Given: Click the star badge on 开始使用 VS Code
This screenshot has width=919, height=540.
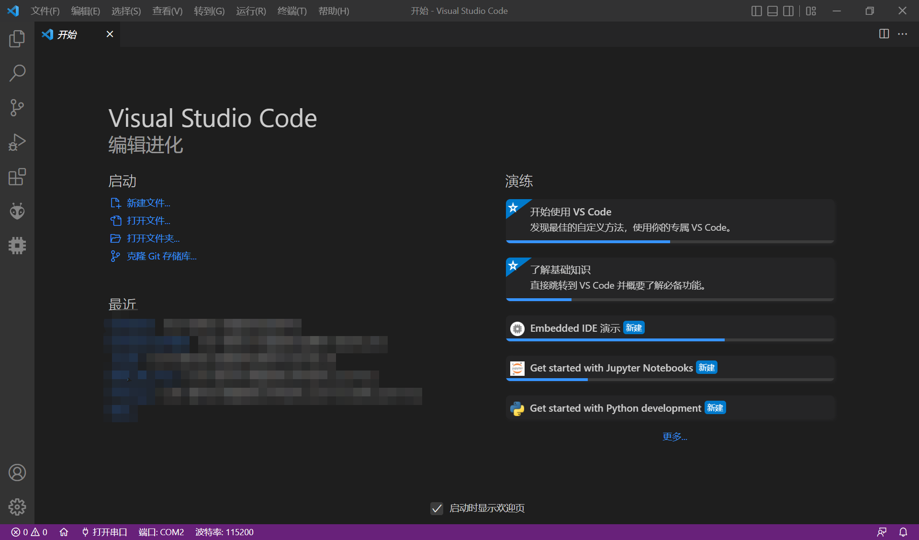Looking at the screenshot, I should 514,207.
